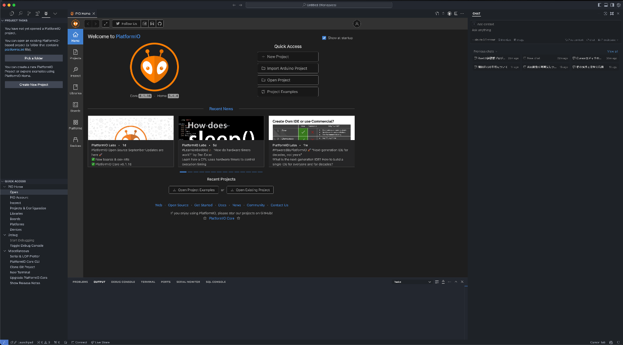Clear output using the panel list icon
Screen dimensions: 623x345
coord(437,282)
